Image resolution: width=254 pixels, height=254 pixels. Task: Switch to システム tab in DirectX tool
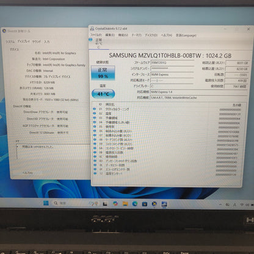10,42
